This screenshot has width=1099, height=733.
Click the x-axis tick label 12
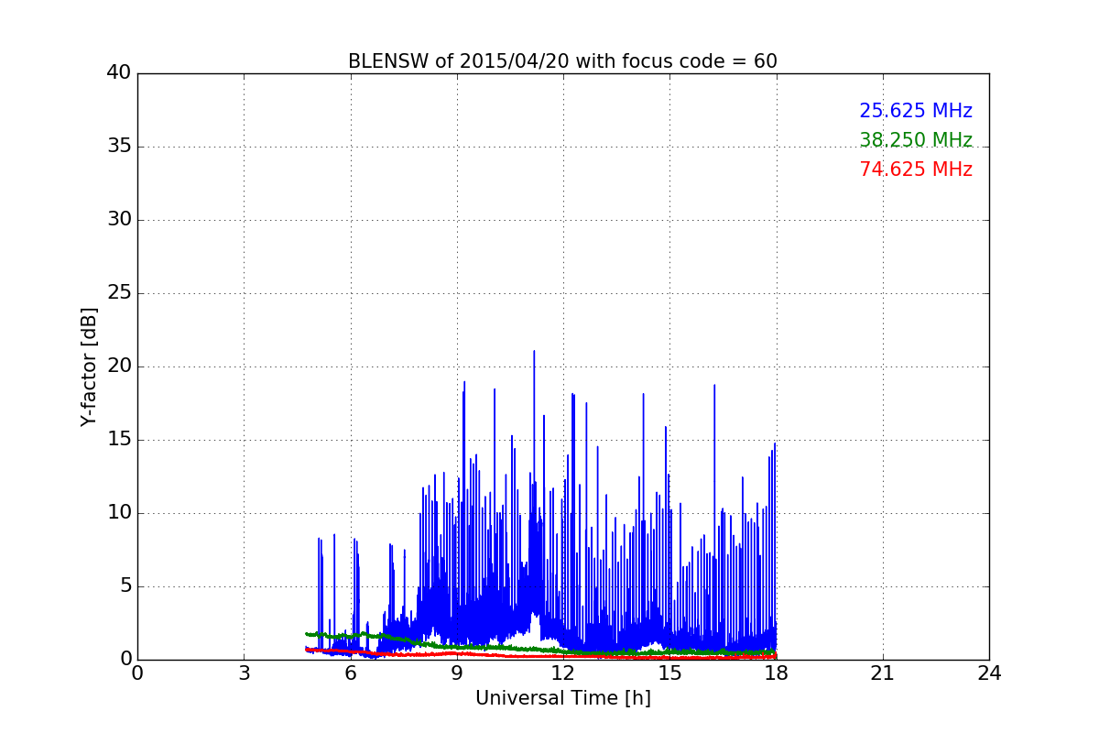(x=563, y=673)
